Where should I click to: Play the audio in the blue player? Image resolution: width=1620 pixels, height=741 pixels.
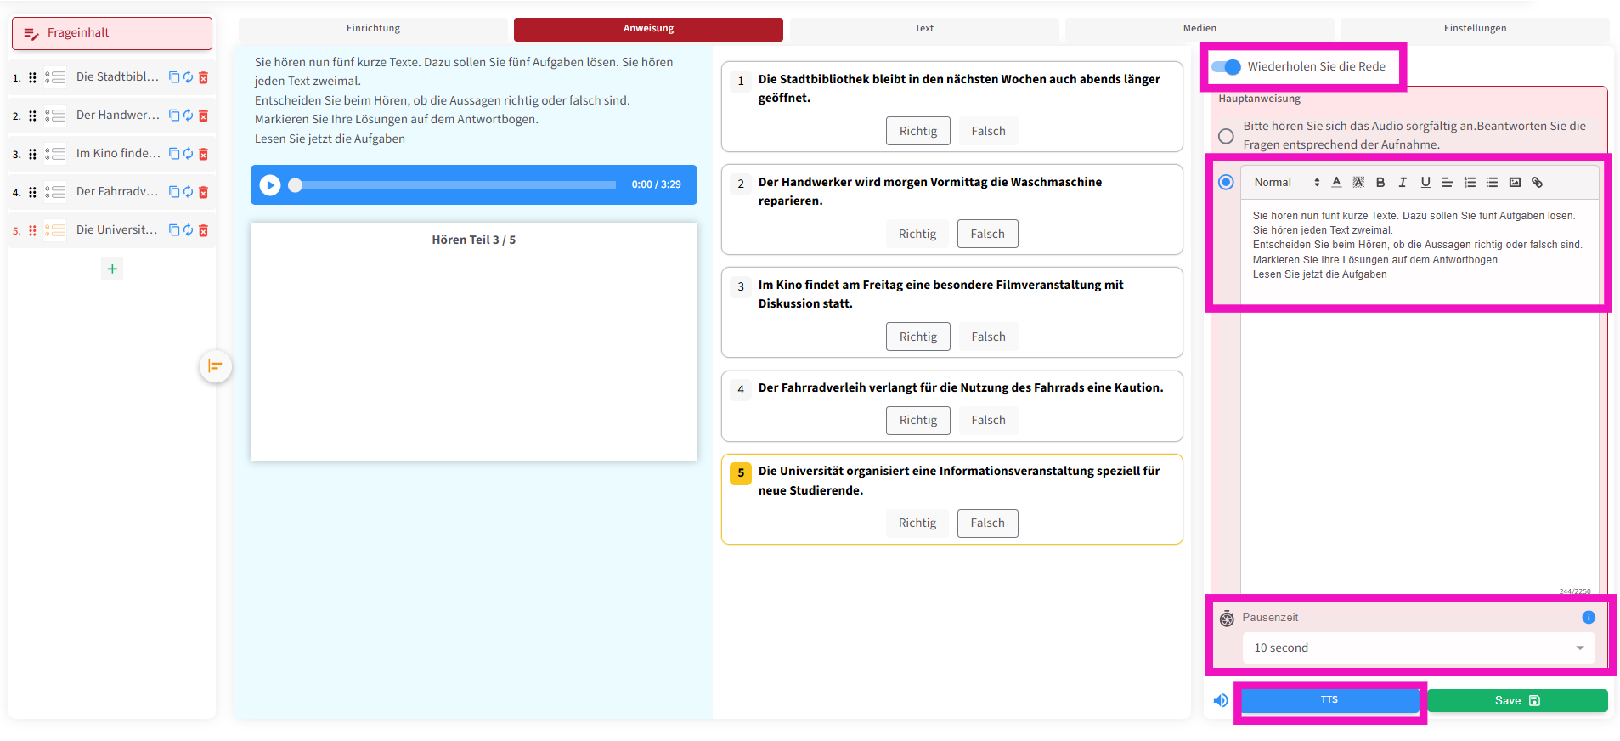click(x=270, y=185)
